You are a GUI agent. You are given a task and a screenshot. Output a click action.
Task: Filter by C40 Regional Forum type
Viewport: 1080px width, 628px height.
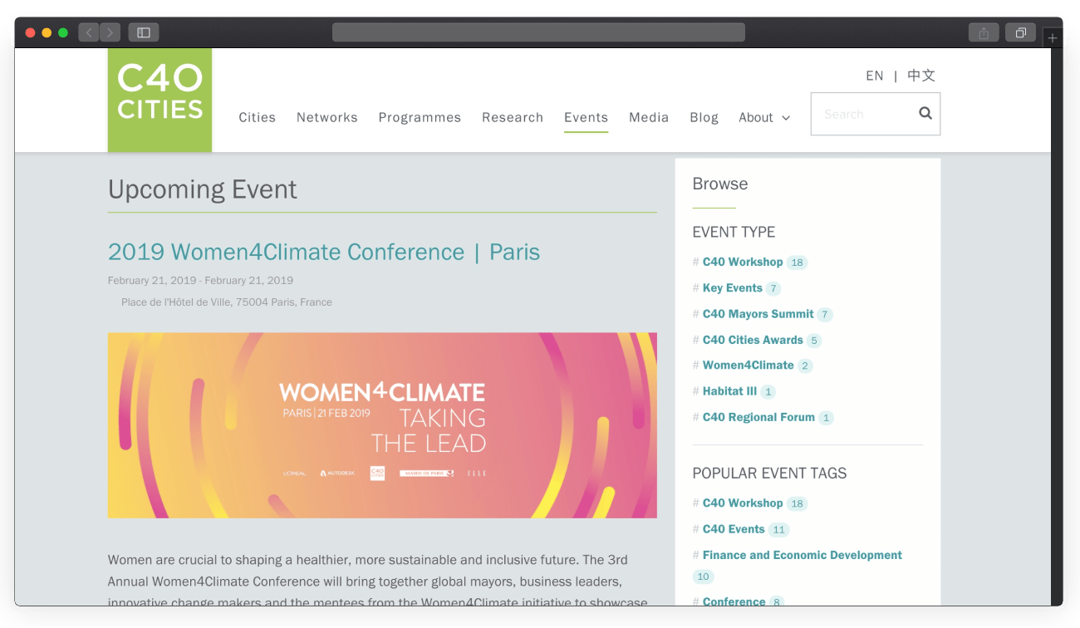click(x=758, y=417)
